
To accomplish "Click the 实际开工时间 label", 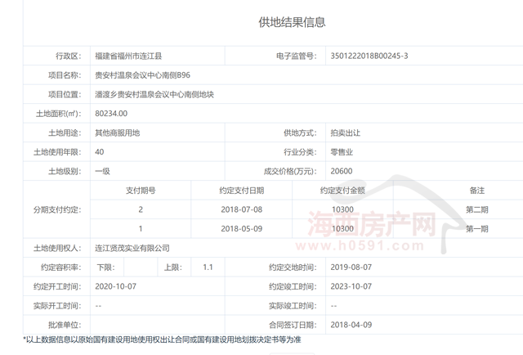I will coord(57,306).
